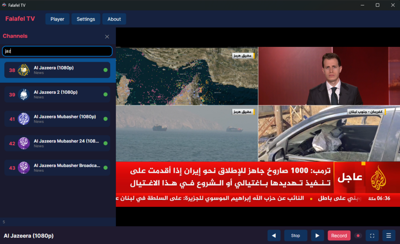Go to the next channel
The image size is (400, 244).
(x=317, y=235)
